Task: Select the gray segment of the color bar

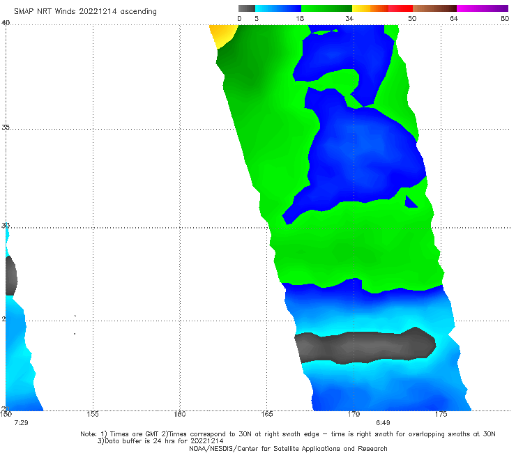Action: click(x=247, y=8)
